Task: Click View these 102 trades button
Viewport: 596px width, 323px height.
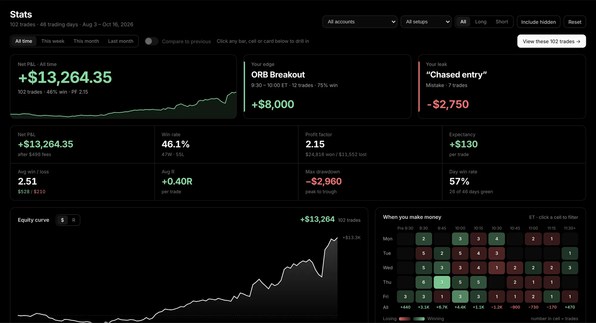Action: [552, 41]
